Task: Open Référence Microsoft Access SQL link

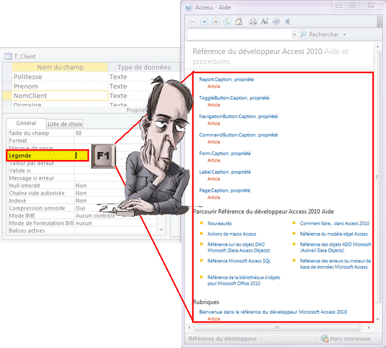Action: (239, 261)
